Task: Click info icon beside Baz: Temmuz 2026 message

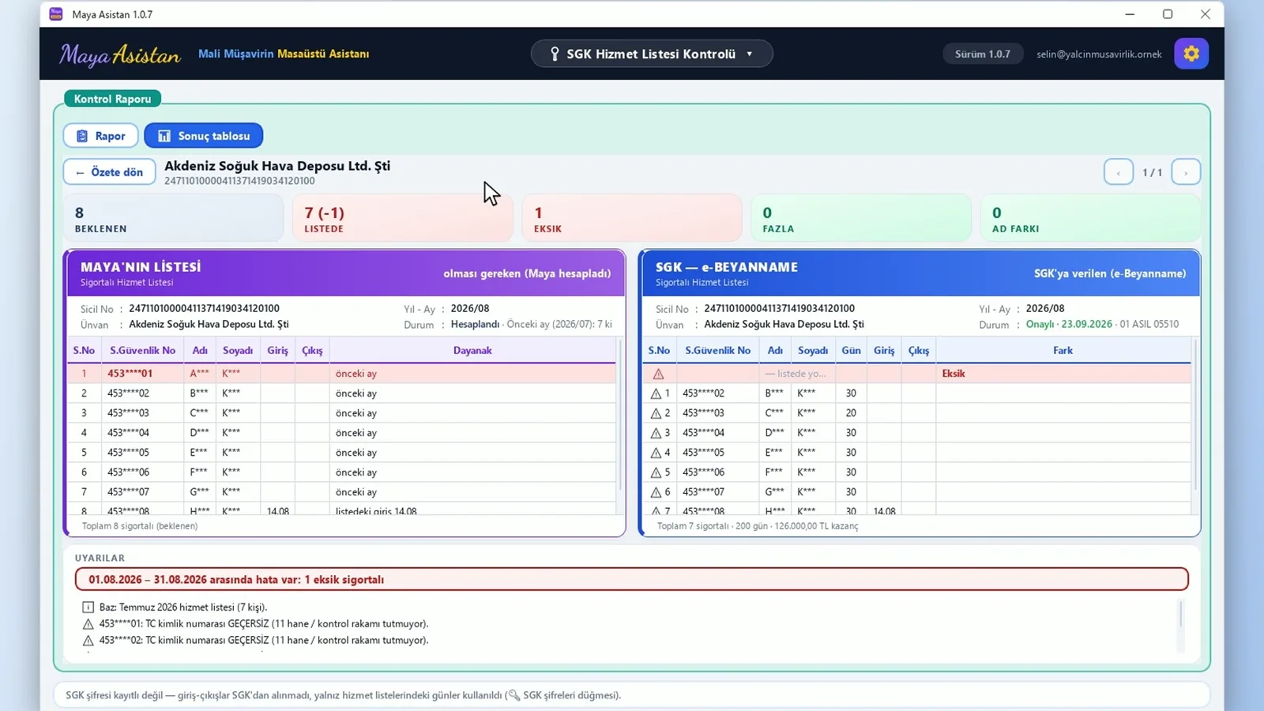Action: (x=88, y=608)
